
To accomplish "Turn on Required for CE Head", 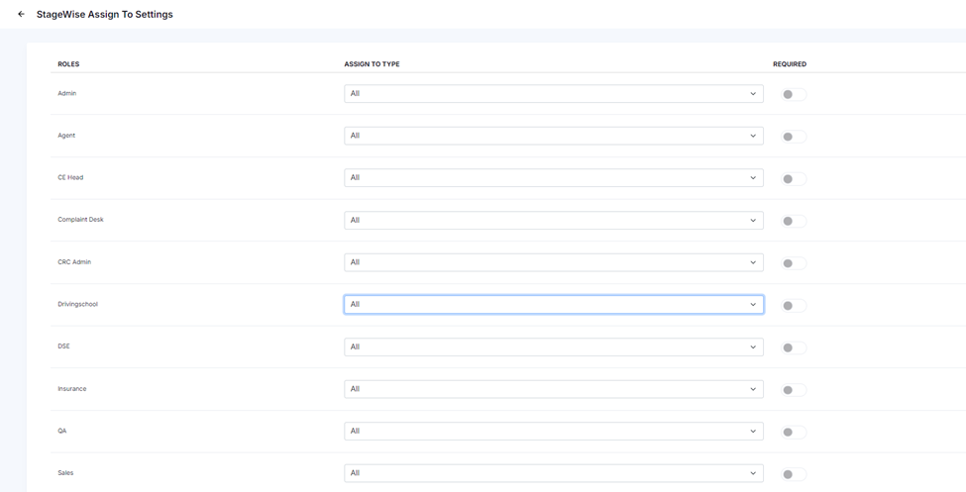I will coord(794,179).
